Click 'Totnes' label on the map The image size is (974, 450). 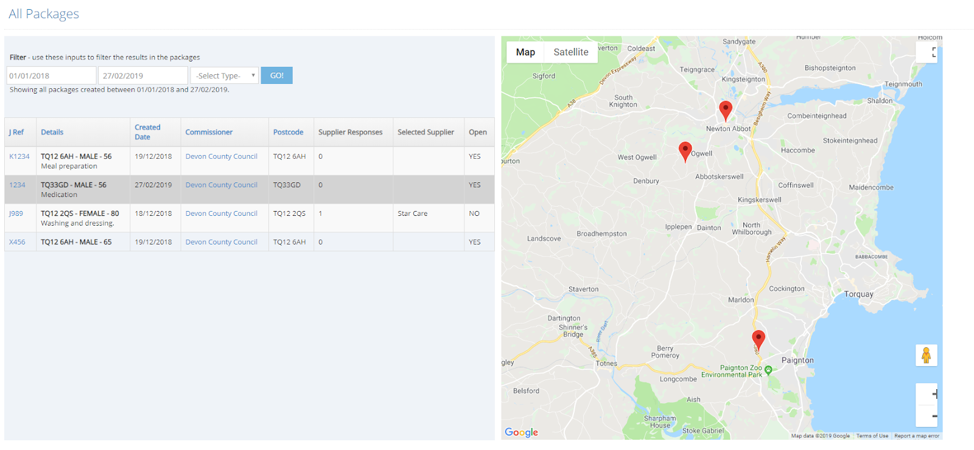(606, 364)
